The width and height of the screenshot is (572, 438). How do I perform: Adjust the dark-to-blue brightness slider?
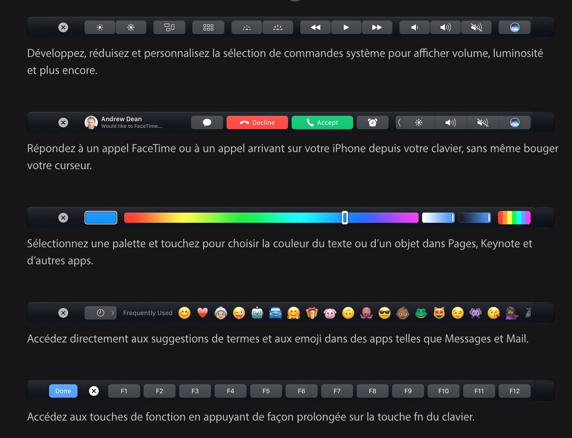(x=475, y=218)
